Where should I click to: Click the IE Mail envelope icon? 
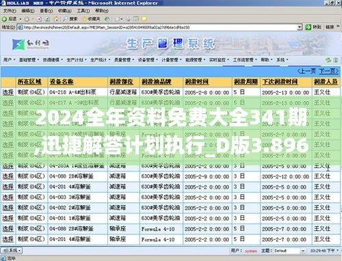[118, 19]
